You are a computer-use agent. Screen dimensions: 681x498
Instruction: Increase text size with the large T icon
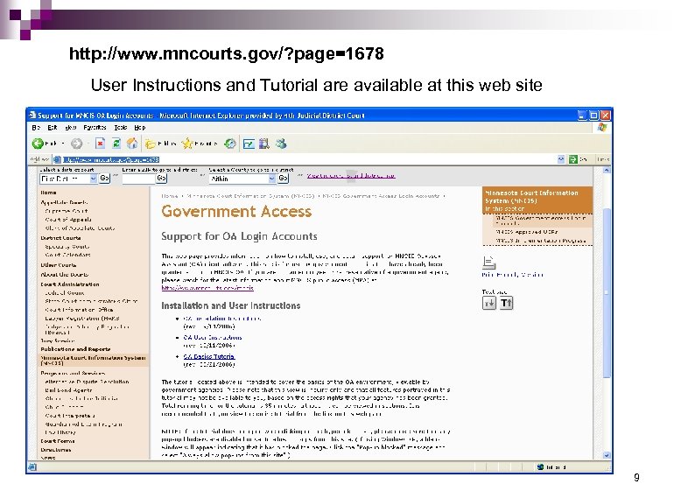pyautogui.click(x=506, y=303)
